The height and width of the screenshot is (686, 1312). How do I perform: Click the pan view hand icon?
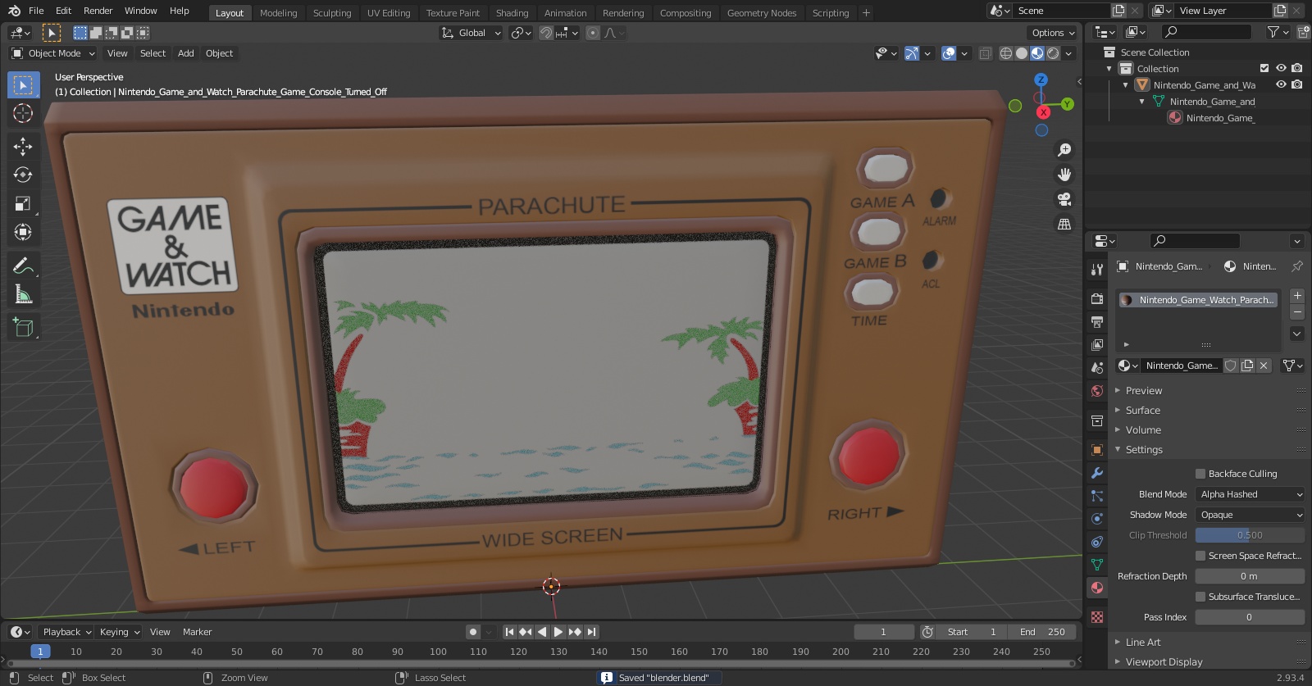click(1064, 175)
